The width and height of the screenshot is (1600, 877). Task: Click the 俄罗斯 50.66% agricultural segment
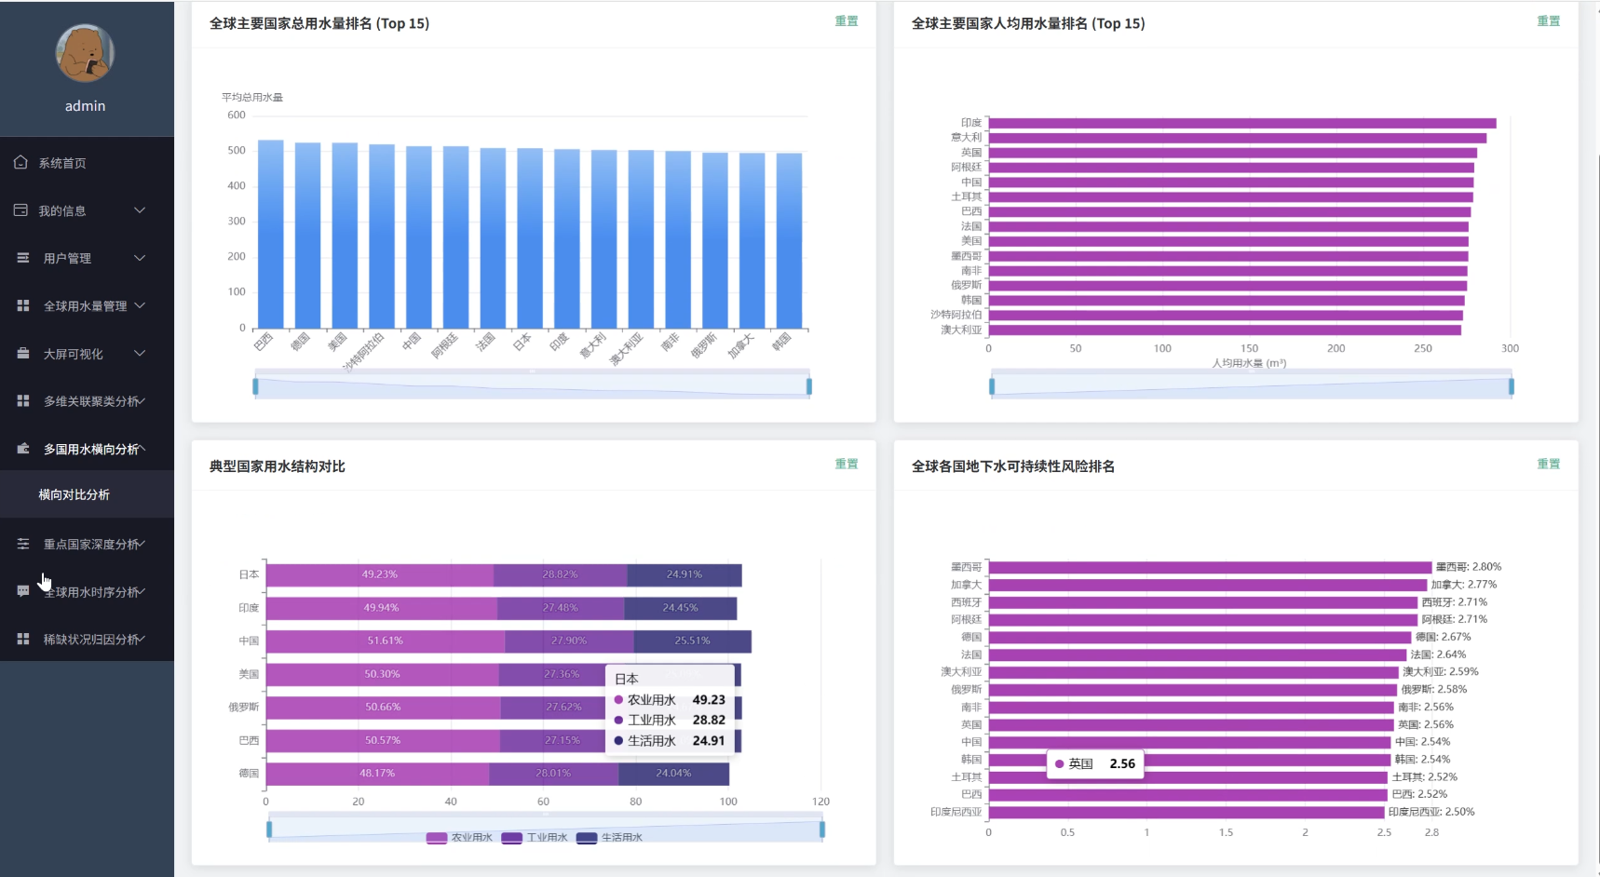tap(383, 708)
